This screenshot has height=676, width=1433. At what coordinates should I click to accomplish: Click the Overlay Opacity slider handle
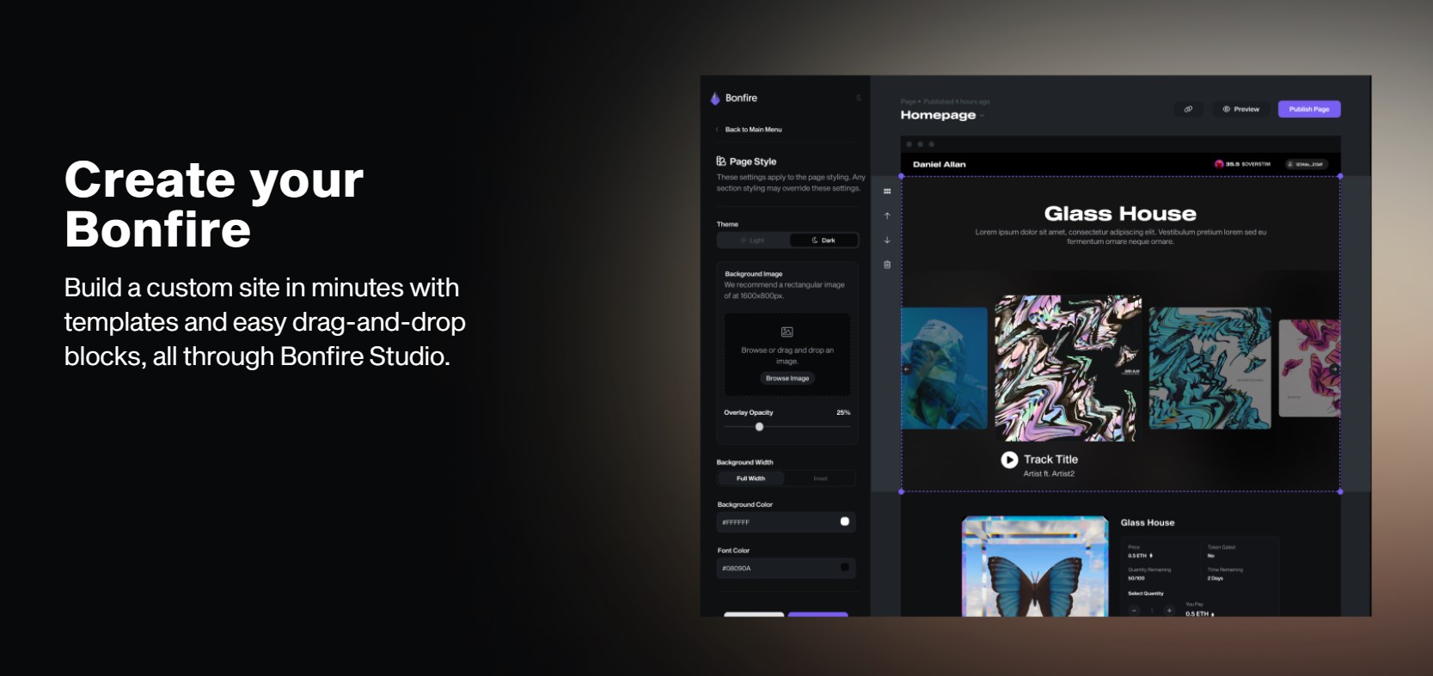click(759, 427)
